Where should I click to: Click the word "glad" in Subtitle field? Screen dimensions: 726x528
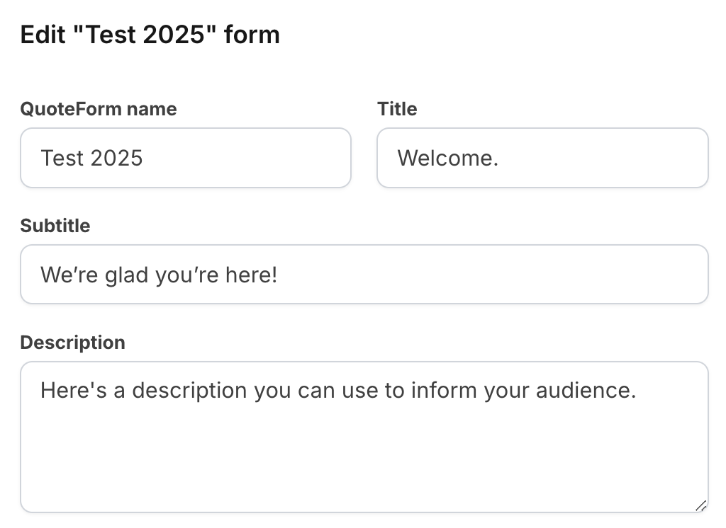click(x=127, y=275)
